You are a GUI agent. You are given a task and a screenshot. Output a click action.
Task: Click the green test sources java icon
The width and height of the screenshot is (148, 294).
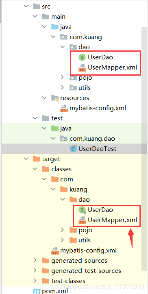pyautogui.click(x=55, y=128)
